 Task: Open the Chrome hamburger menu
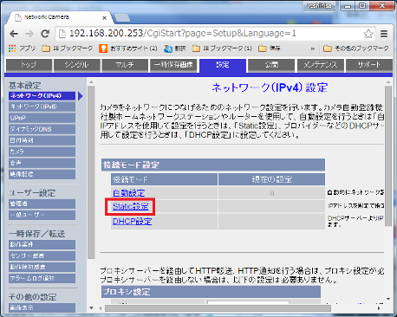(384, 34)
